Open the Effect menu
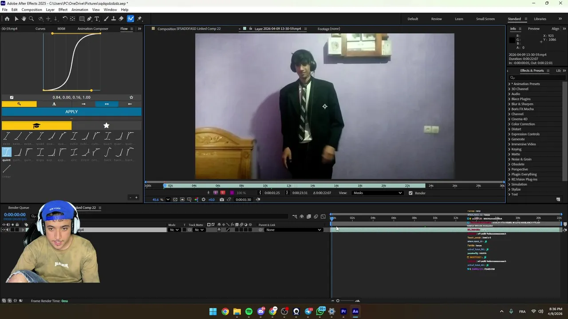The height and width of the screenshot is (319, 568). 63,10
